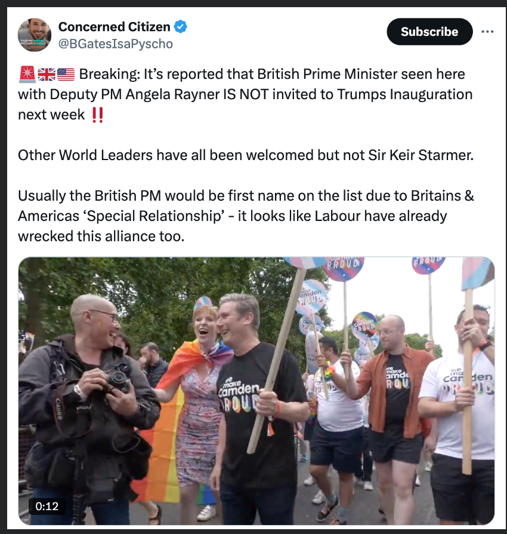Image resolution: width=507 pixels, height=534 pixels.
Task: Open the three-dot more options menu
Action: 487,32
